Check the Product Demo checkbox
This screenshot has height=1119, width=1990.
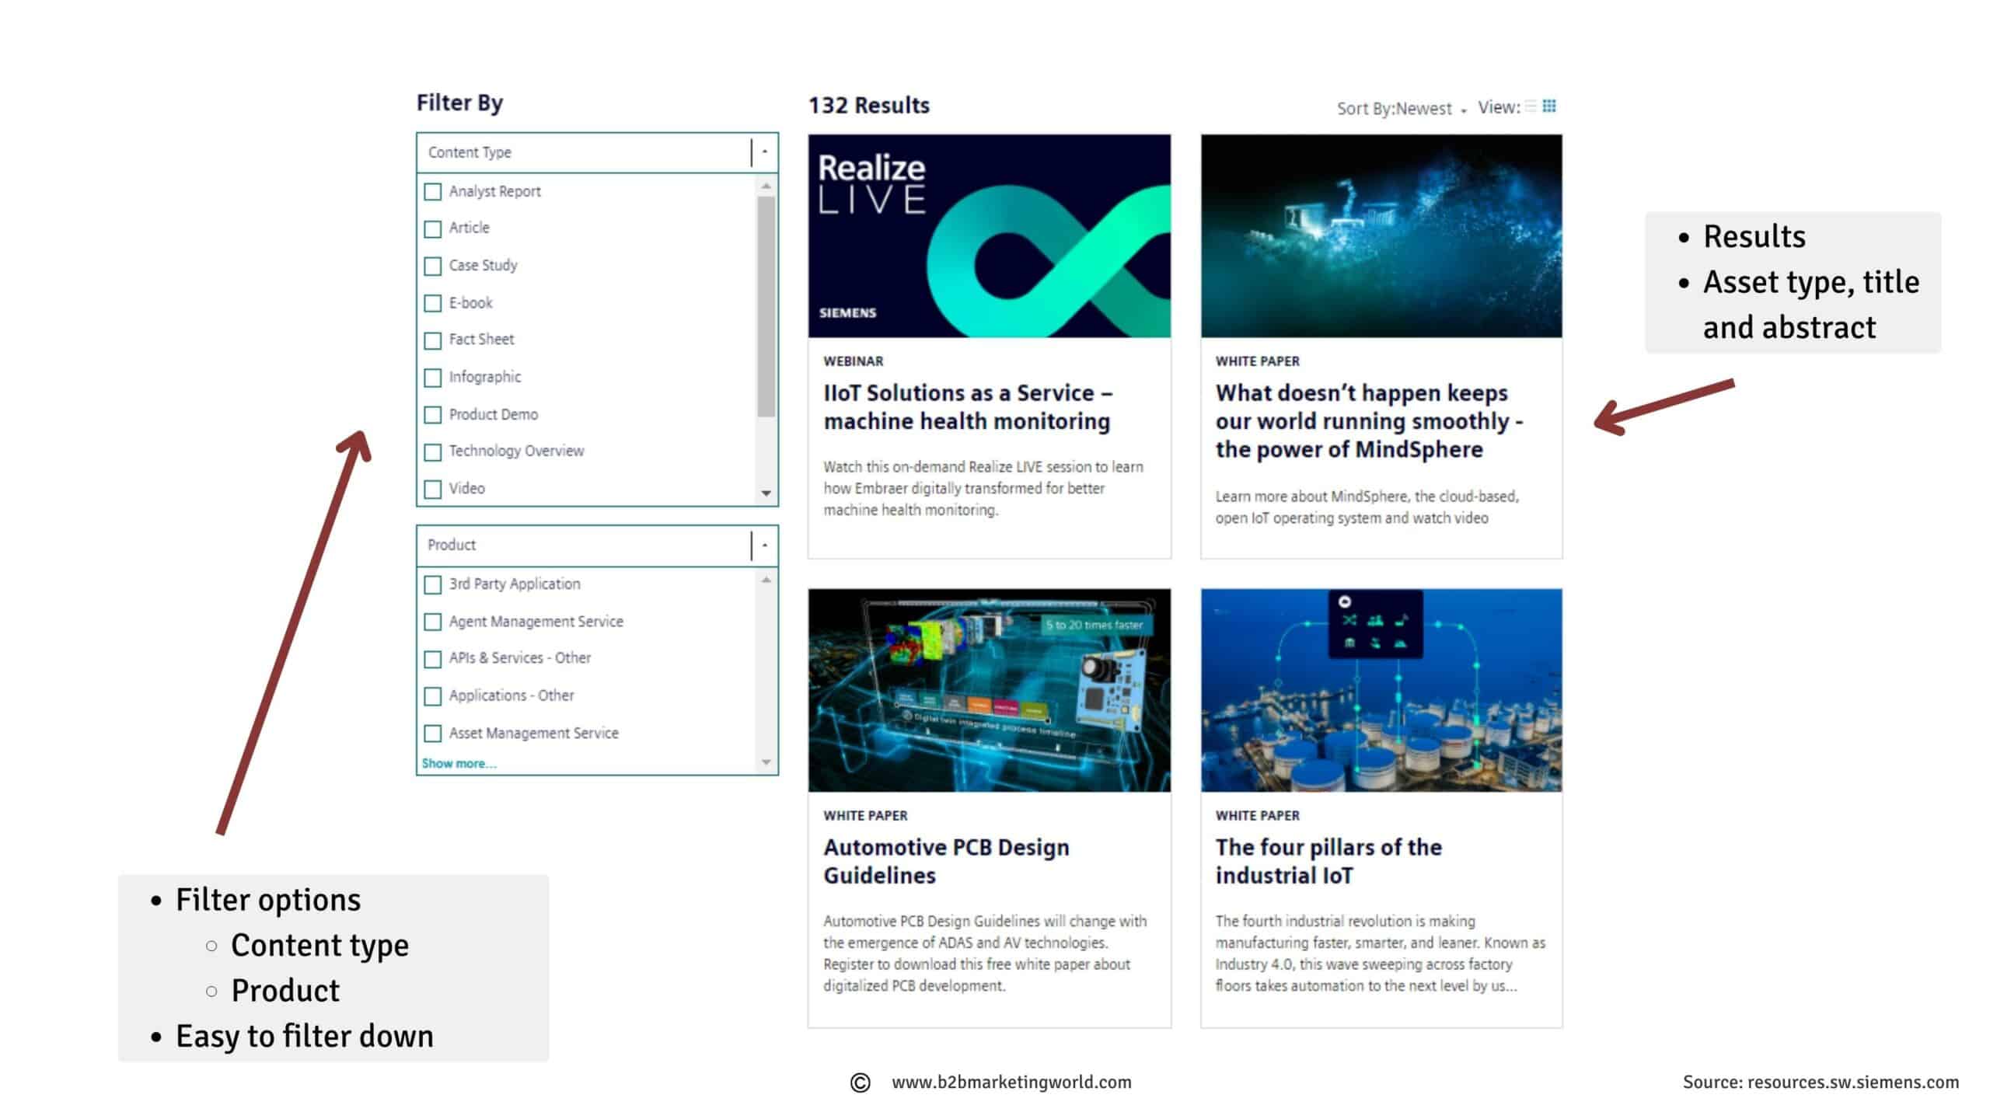tap(433, 415)
